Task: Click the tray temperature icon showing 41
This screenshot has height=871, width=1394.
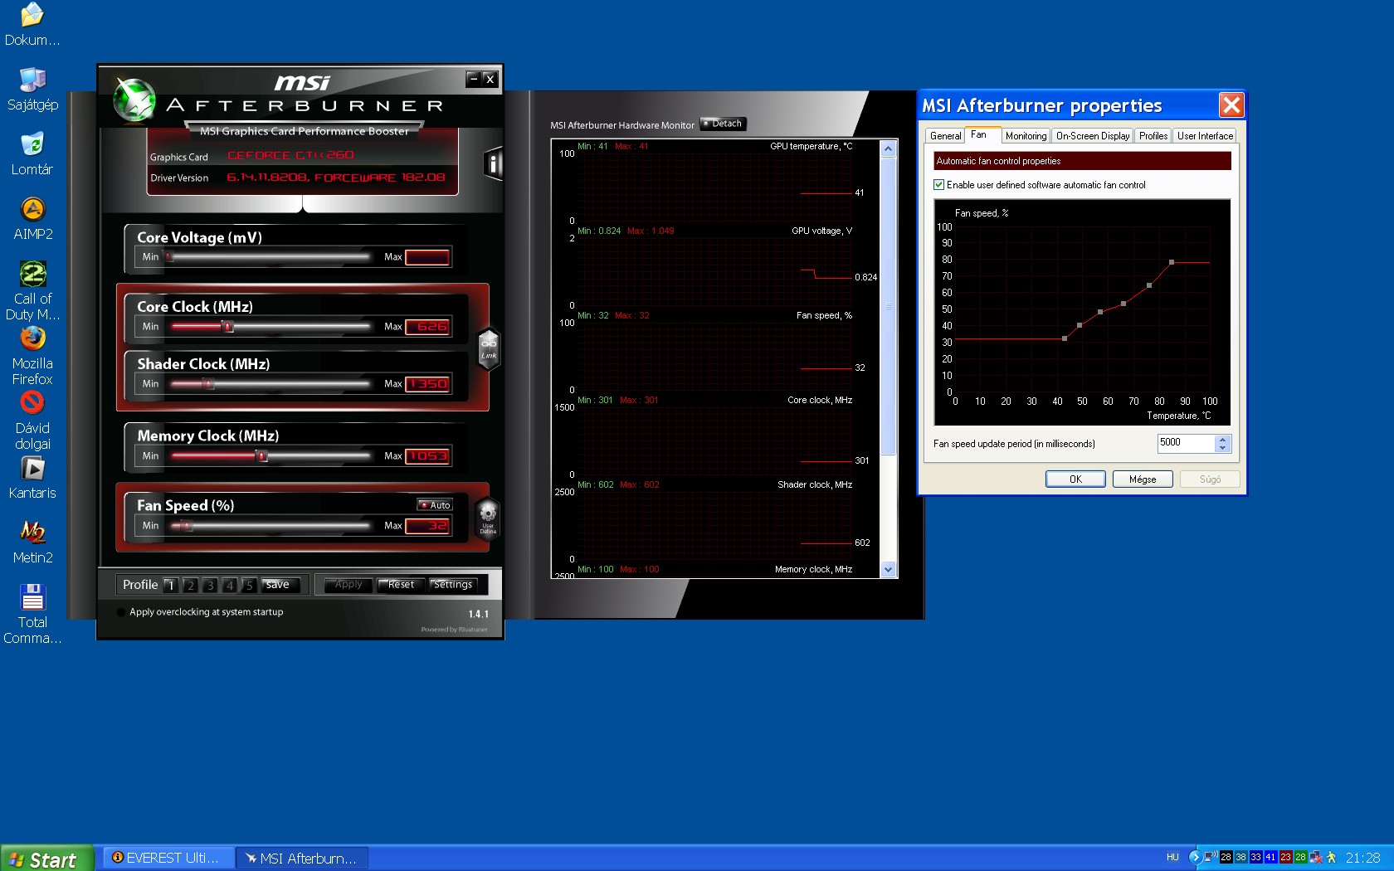Action: (1270, 857)
